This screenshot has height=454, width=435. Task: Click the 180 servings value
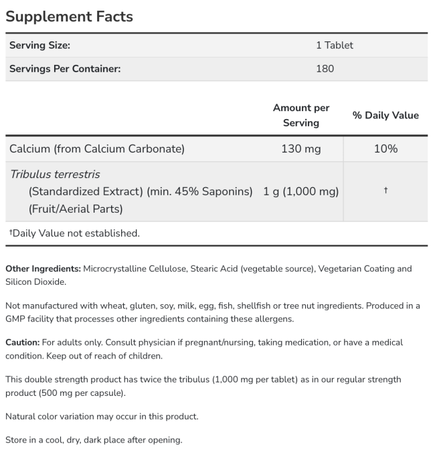[x=325, y=69]
